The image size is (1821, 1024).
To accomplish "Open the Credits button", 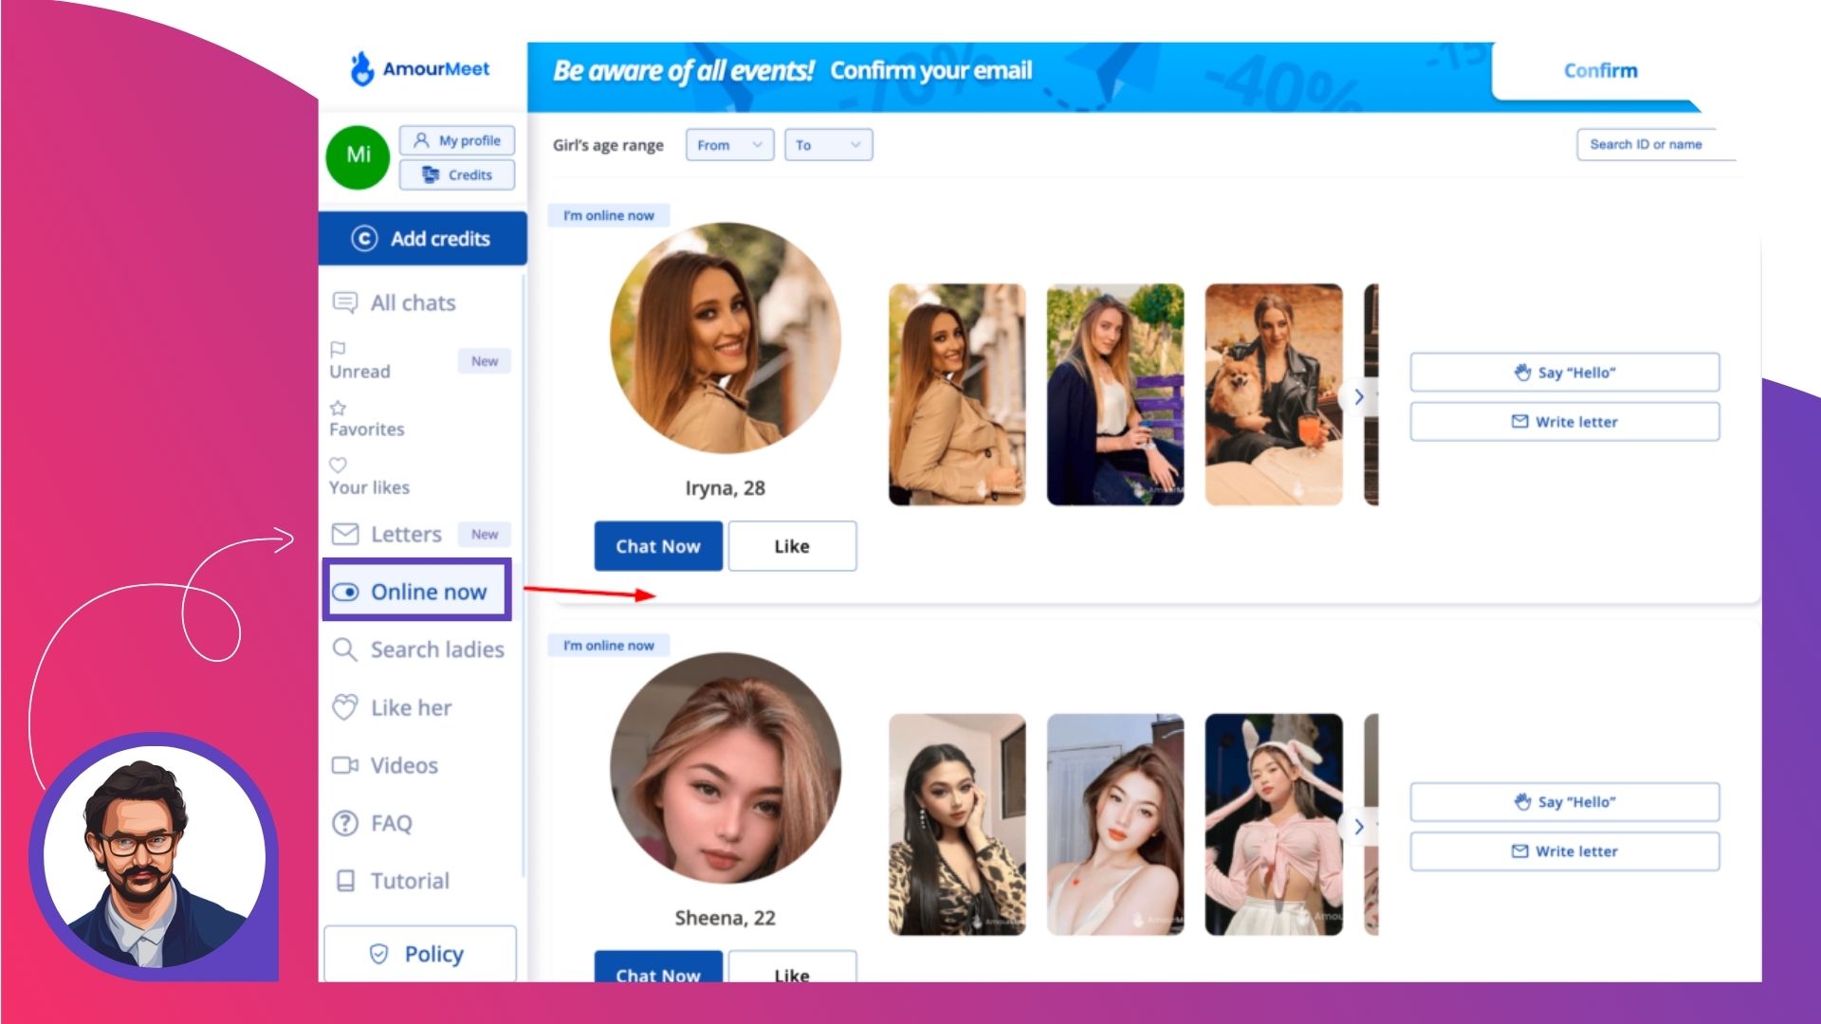I will [x=457, y=174].
